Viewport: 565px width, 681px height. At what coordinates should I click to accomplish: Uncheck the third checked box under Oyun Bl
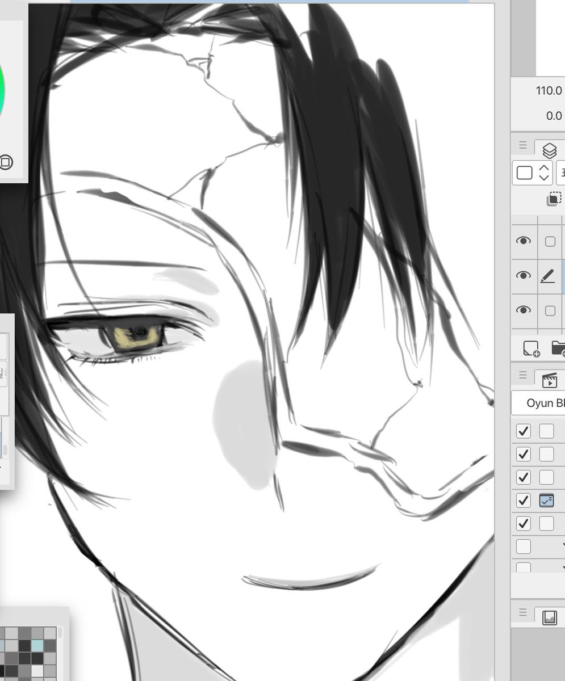point(523,477)
